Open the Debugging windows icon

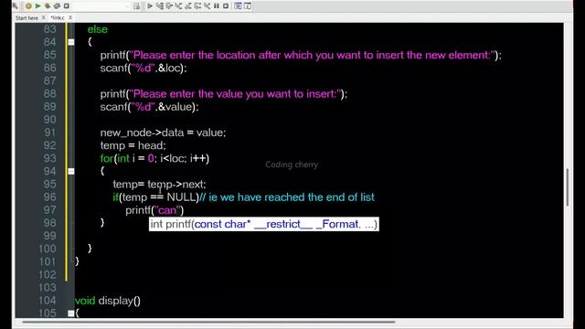[x=238, y=6]
